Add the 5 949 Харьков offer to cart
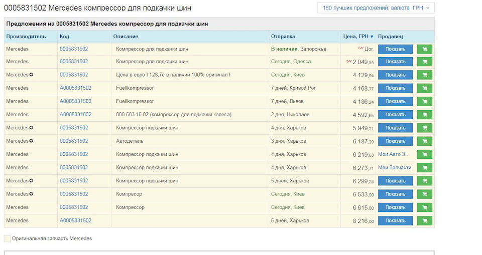The height and width of the screenshot is (255, 482). point(425,128)
